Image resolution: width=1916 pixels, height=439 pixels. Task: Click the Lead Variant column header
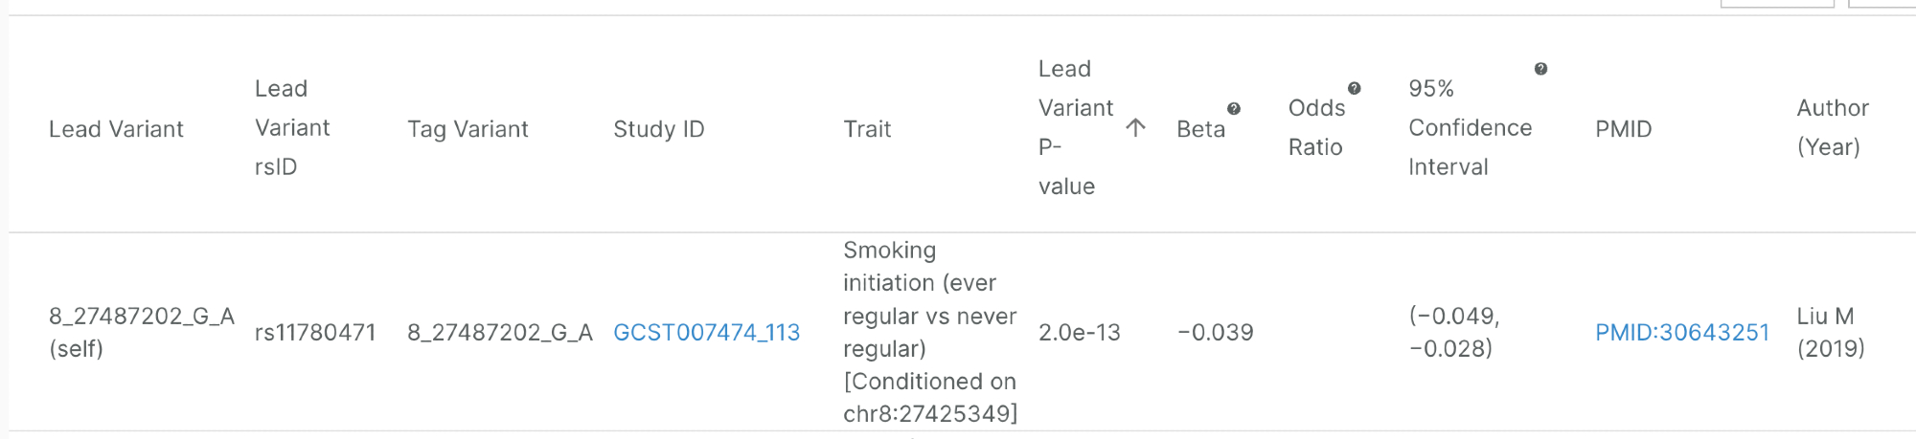tap(116, 129)
